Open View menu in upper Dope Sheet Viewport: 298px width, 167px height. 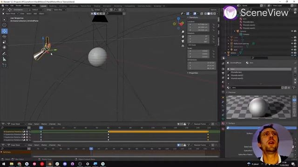click(30, 124)
